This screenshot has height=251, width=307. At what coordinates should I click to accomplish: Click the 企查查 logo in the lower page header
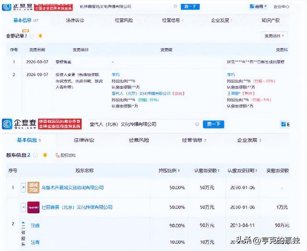19,124
